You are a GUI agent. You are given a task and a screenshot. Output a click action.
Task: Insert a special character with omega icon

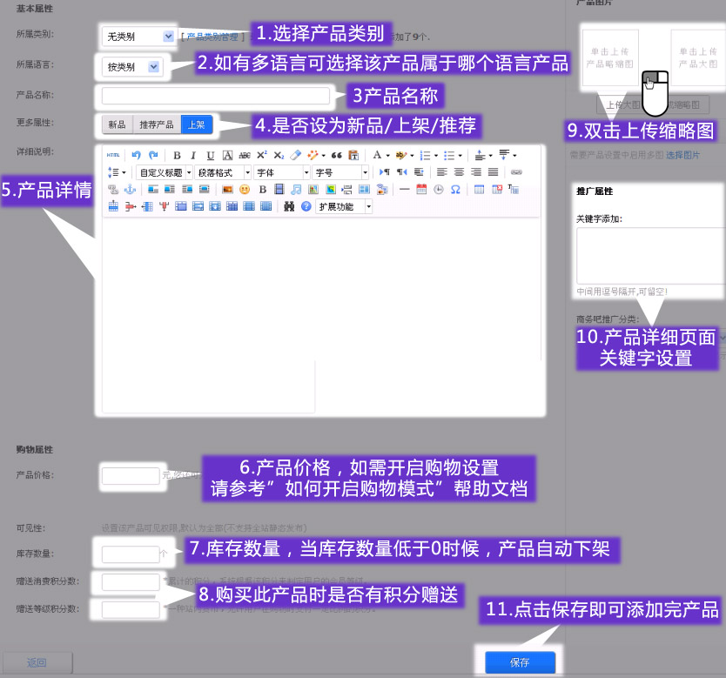coord(455,189)
